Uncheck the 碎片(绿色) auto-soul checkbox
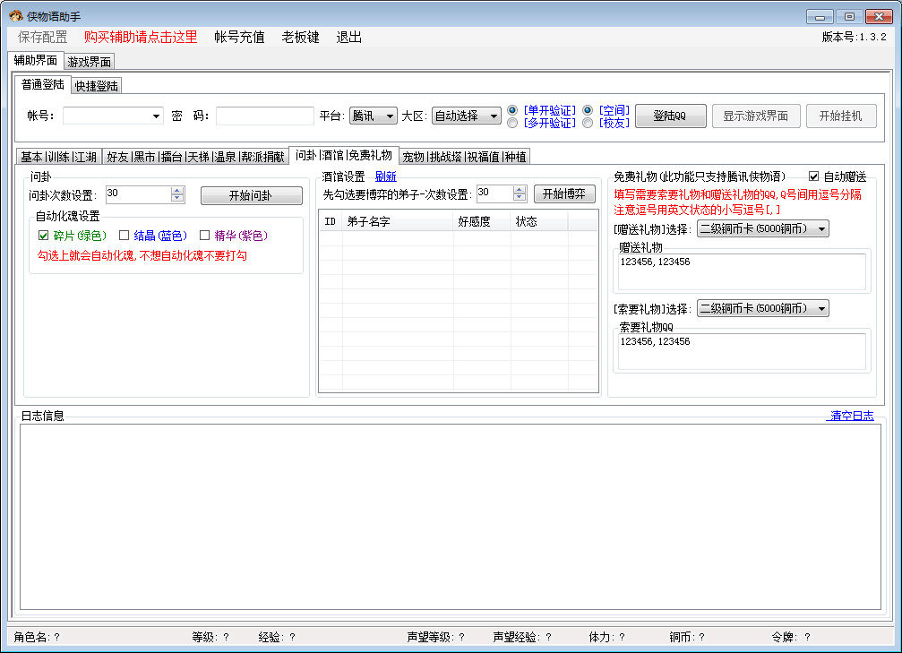902x653 pixels. (x=43, y=236)
